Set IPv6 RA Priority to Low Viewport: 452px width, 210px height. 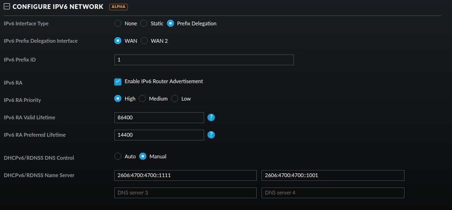click(175, 99)
